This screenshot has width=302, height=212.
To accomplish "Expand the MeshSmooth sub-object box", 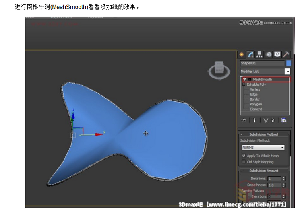I will [250, 79].
